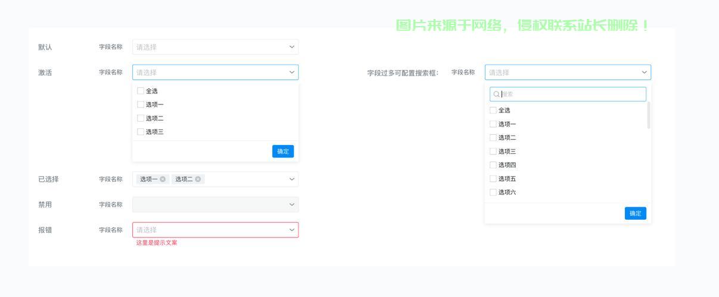719x297 pixels.
Task: Click the magnifier icon in the search box
Action: click(496, 94)
